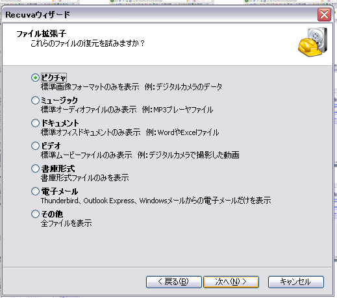Pick the ビデオ radio button
The image size is (337, 298).
pyautogui.click(x=35, y=145)
